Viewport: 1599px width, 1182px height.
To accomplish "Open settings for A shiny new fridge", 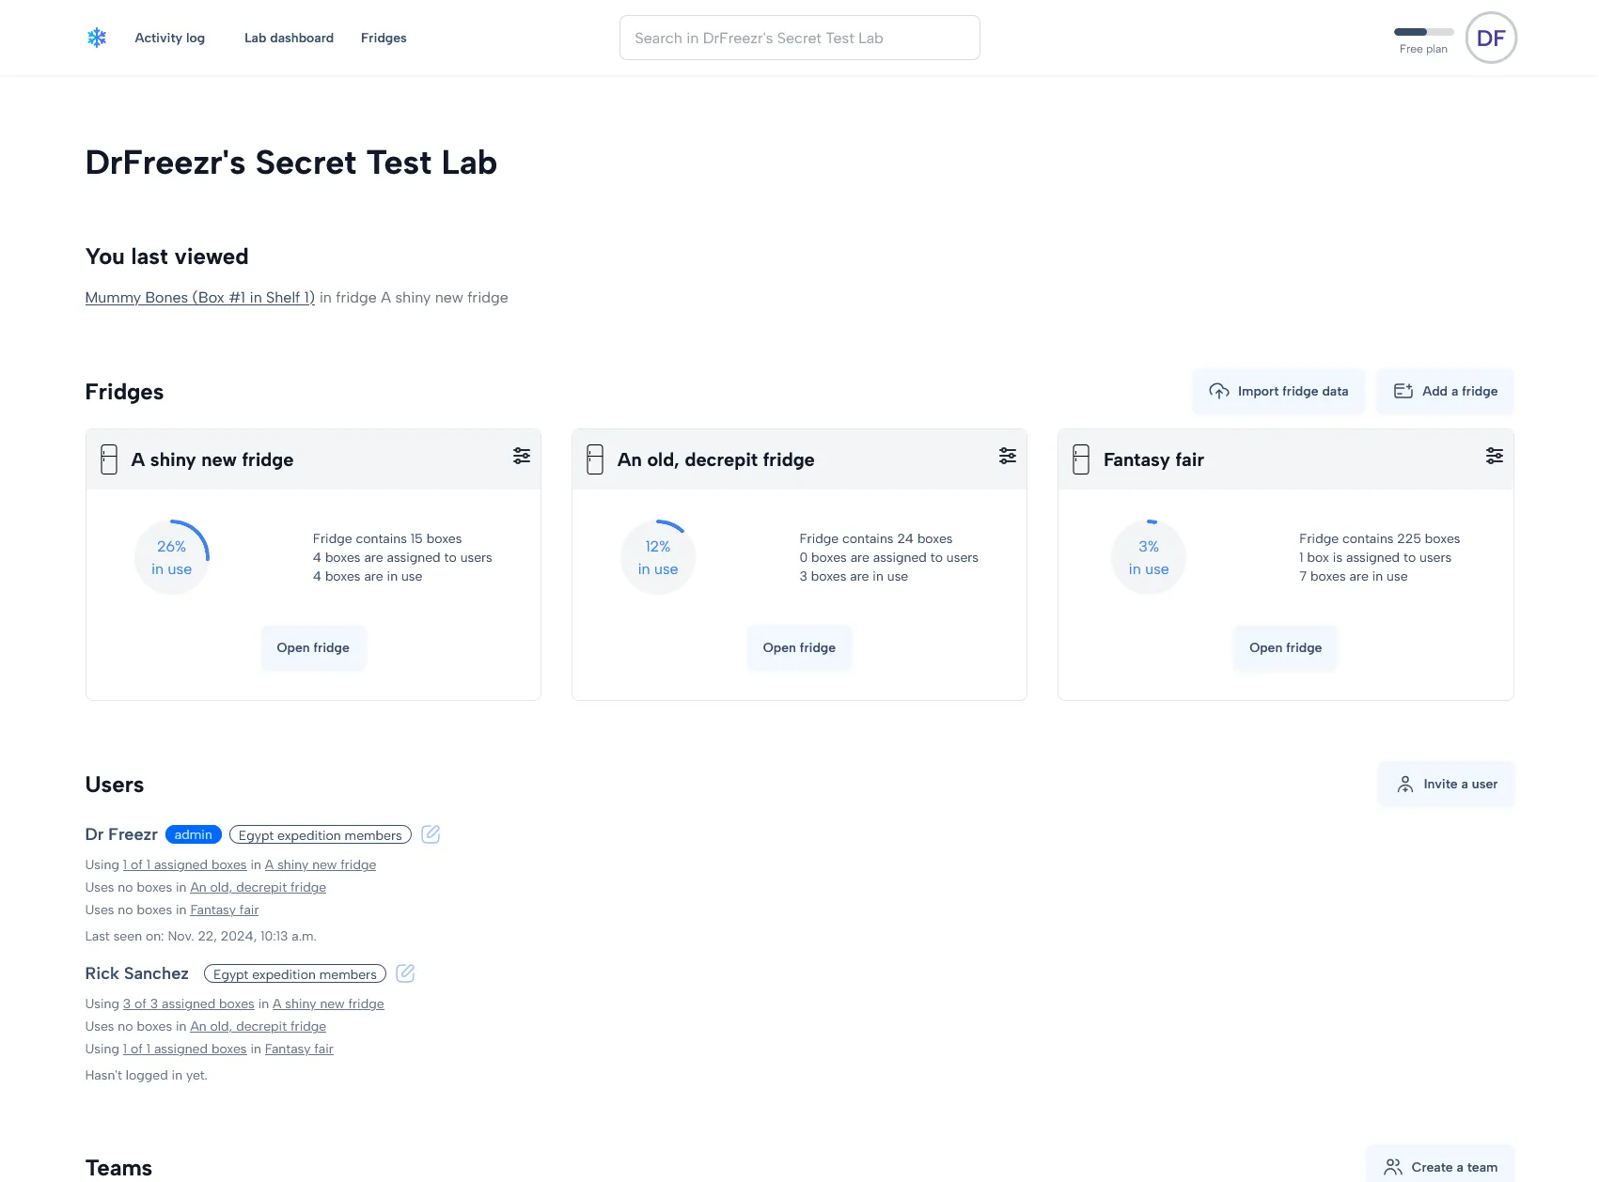I will coord(522,456).
